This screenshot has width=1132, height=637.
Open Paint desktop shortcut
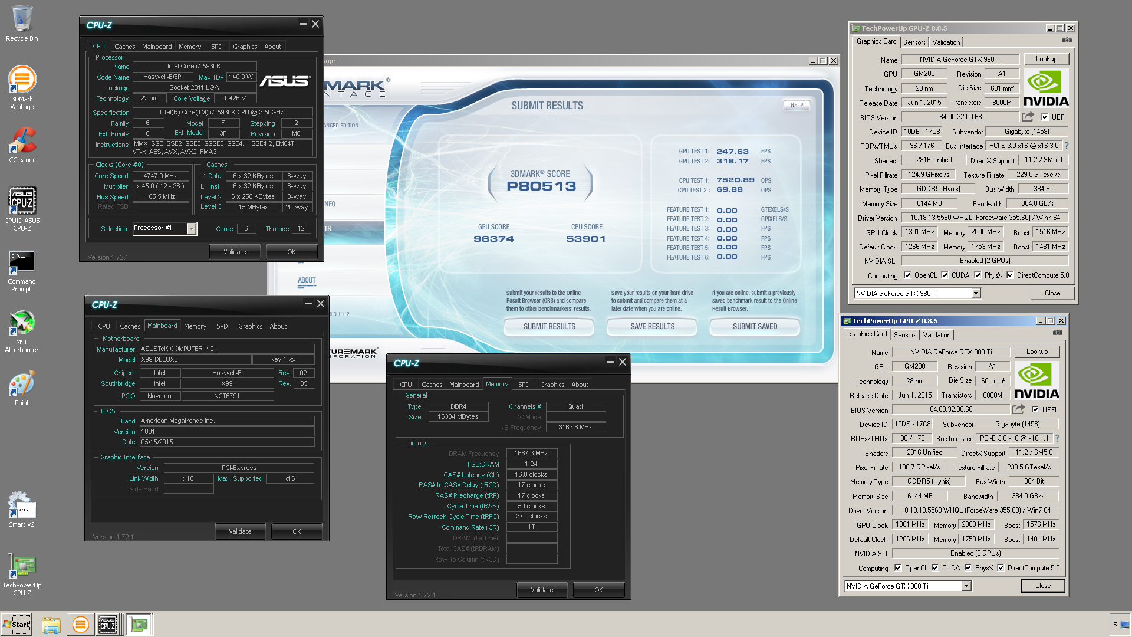click(x=22, y=388)
